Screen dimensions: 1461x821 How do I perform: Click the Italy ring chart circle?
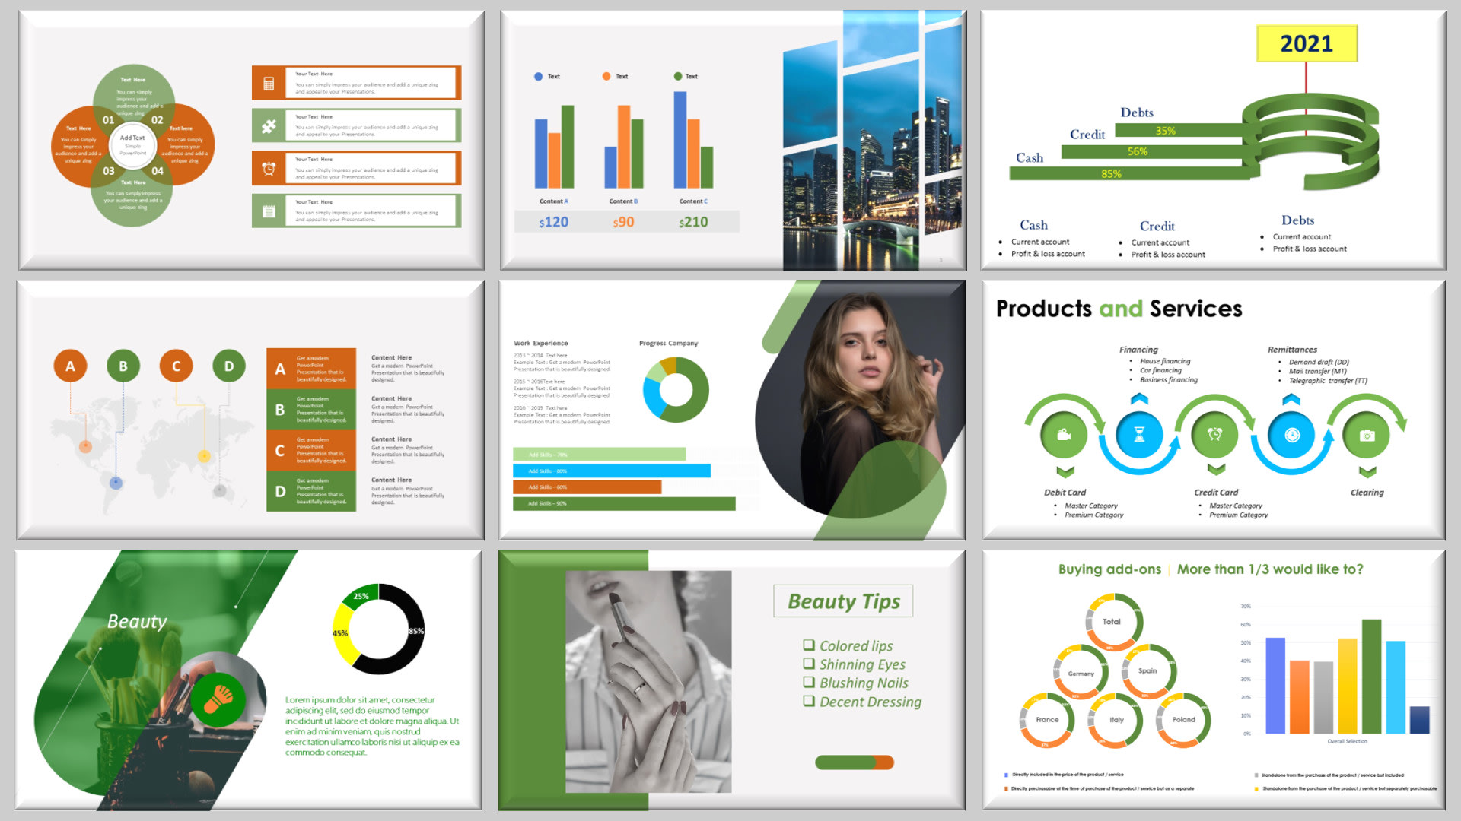click(1116, 720)
